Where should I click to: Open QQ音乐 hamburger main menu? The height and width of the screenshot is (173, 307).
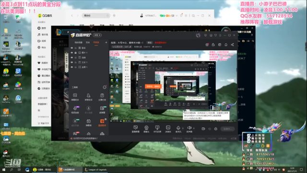coord(186,15)
